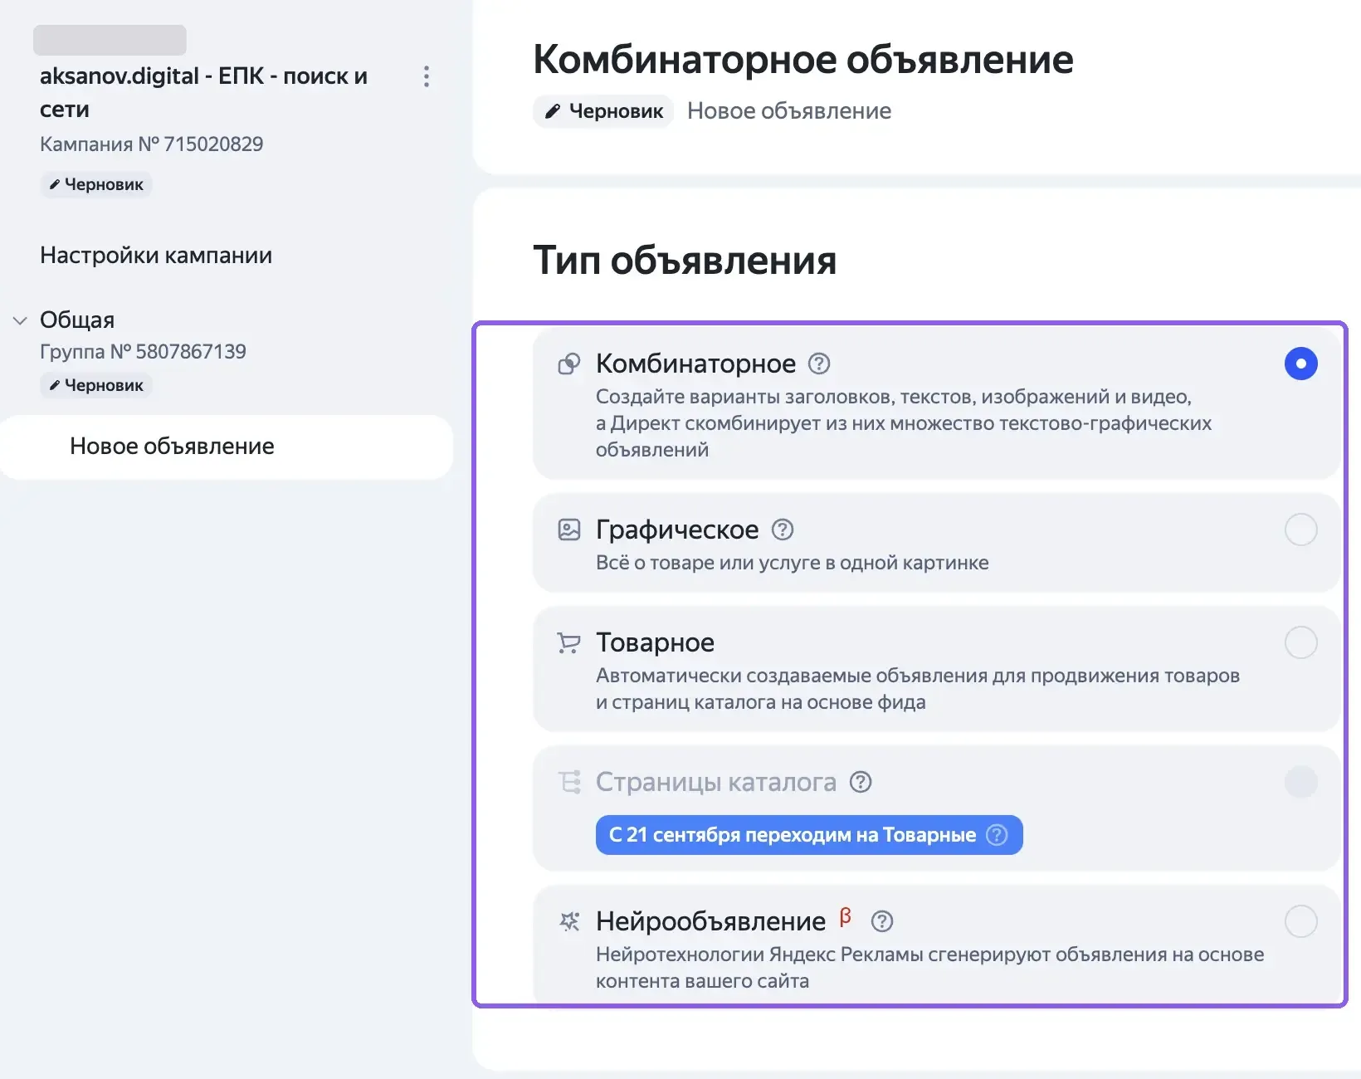Click the Черновик badge under the Общая group

click(x=96, y=385)
